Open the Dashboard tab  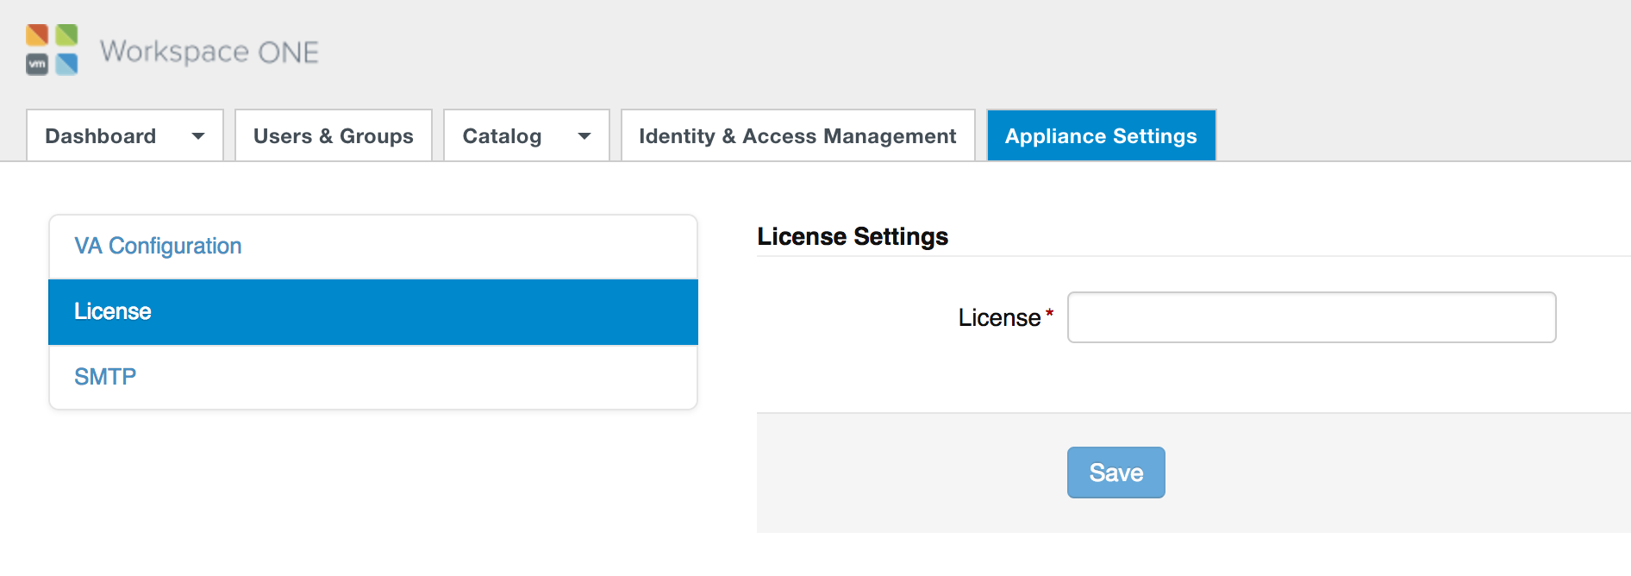[x=101, y=136]
